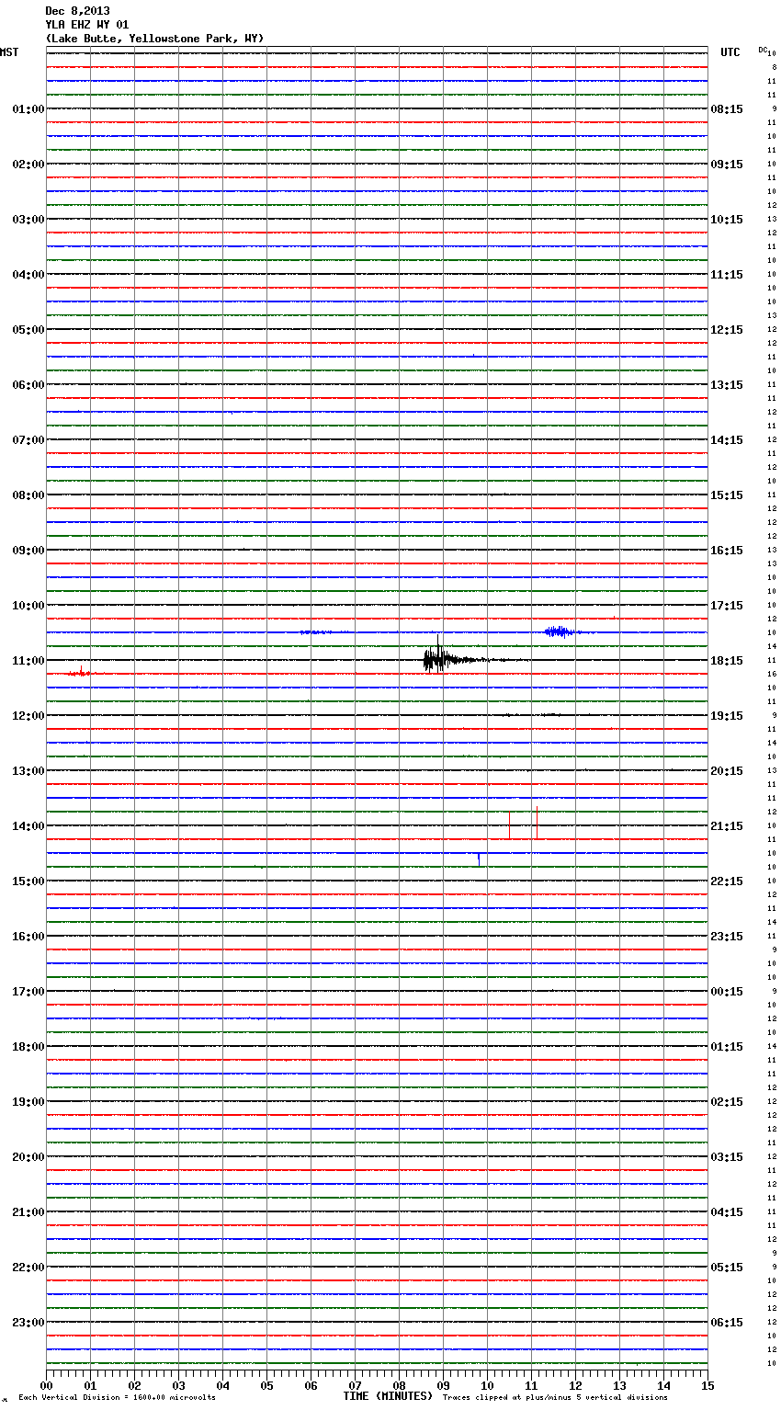Click the 19:15 UTC label

727,716
